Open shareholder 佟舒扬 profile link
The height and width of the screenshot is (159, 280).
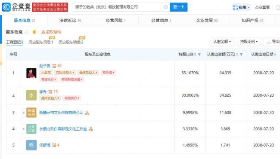click(x=45, y=145)
